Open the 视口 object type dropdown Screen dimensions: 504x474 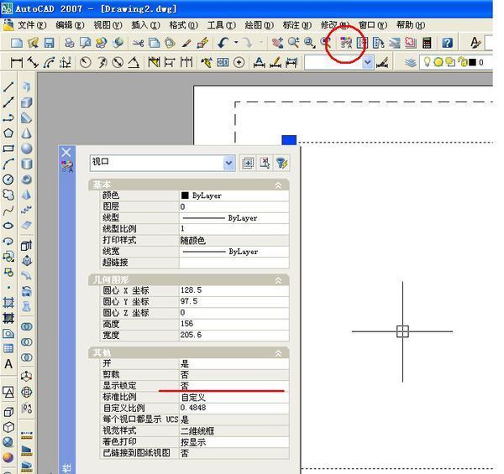click(229, 164)
